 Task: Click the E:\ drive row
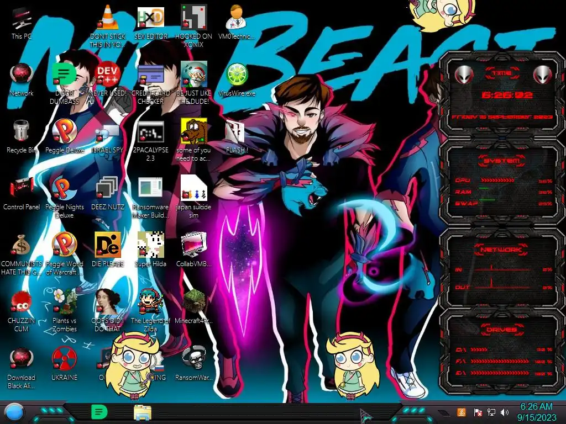504,373
